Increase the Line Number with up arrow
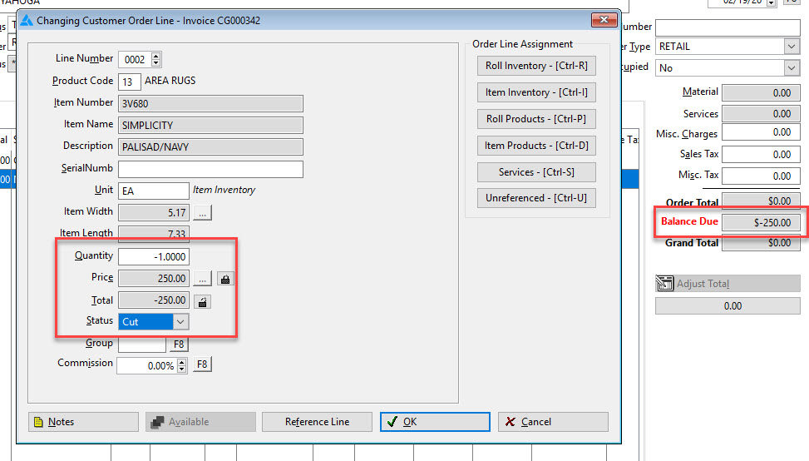The height and width of the screenshot is (461, 809). point(155,56)
